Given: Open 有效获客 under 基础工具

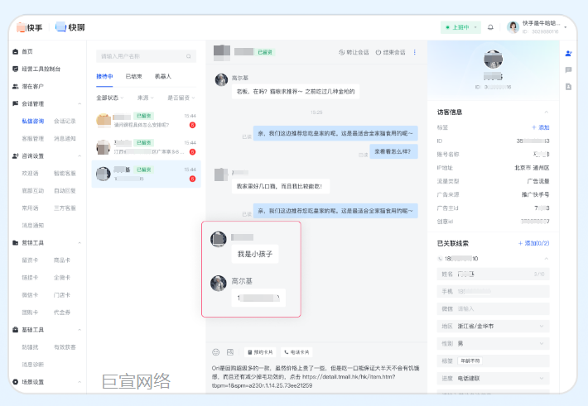Looking at the screenshot, I should coord(65,347).
